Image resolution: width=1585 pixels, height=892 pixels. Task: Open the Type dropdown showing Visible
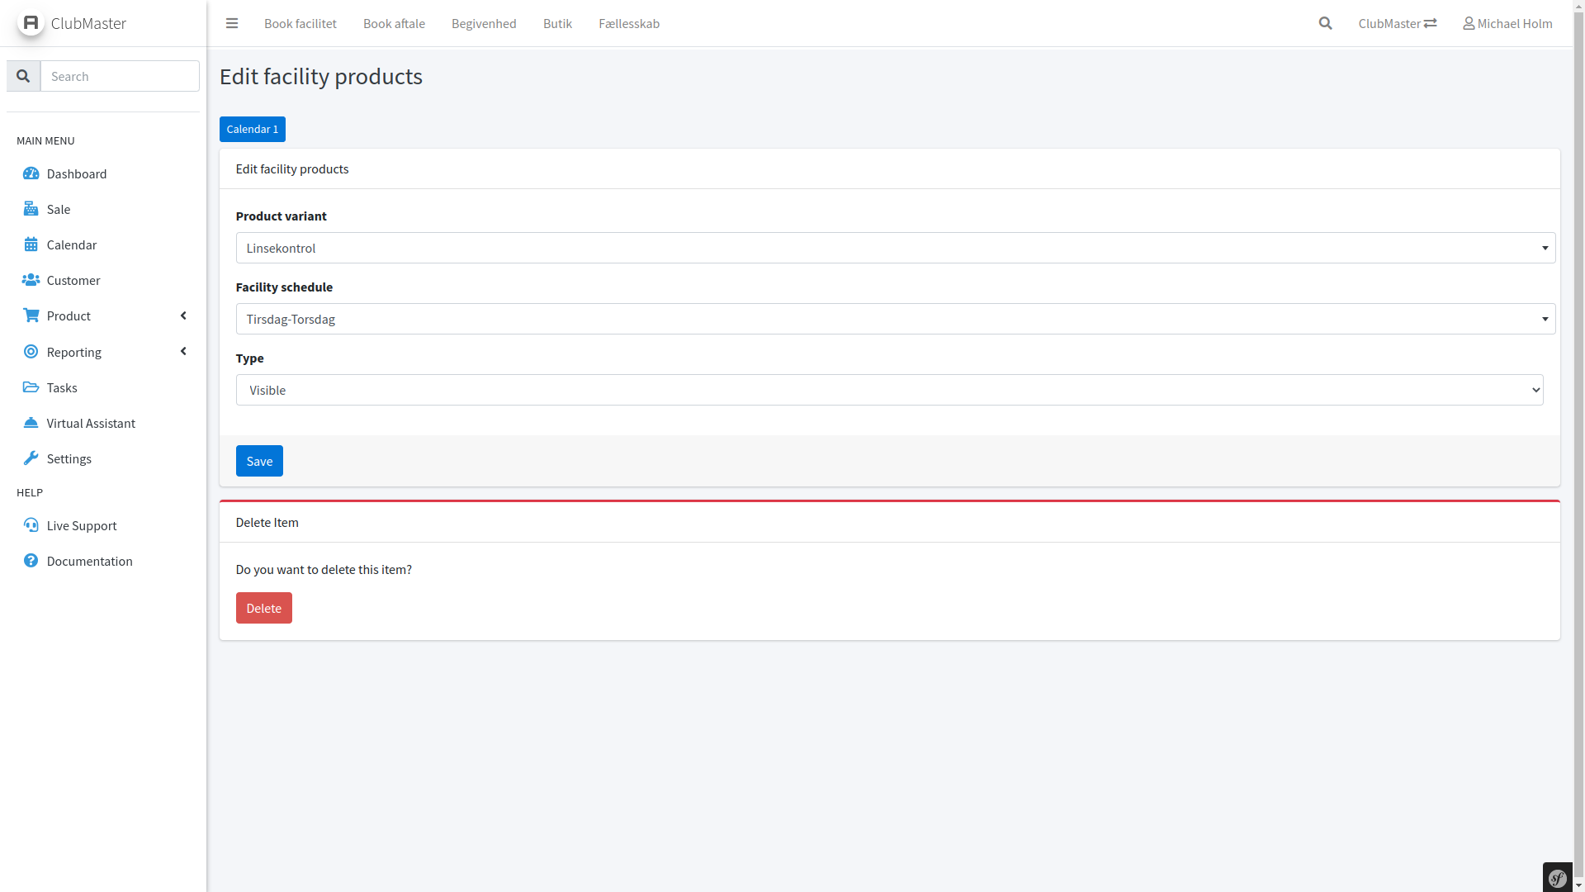pyautogui.click(x=889, y=390)
